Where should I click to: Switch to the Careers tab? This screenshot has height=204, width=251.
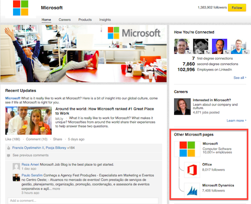click(64, 20)
